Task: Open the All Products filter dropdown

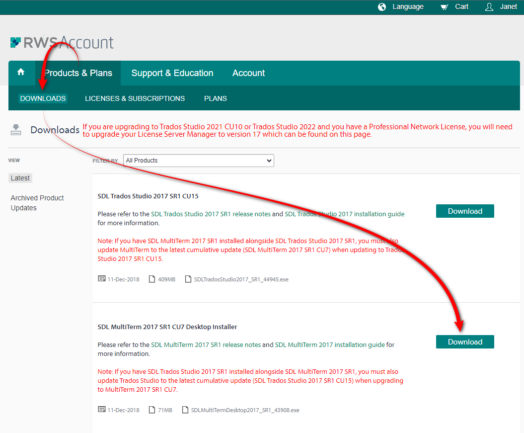Action: [199, 161]
